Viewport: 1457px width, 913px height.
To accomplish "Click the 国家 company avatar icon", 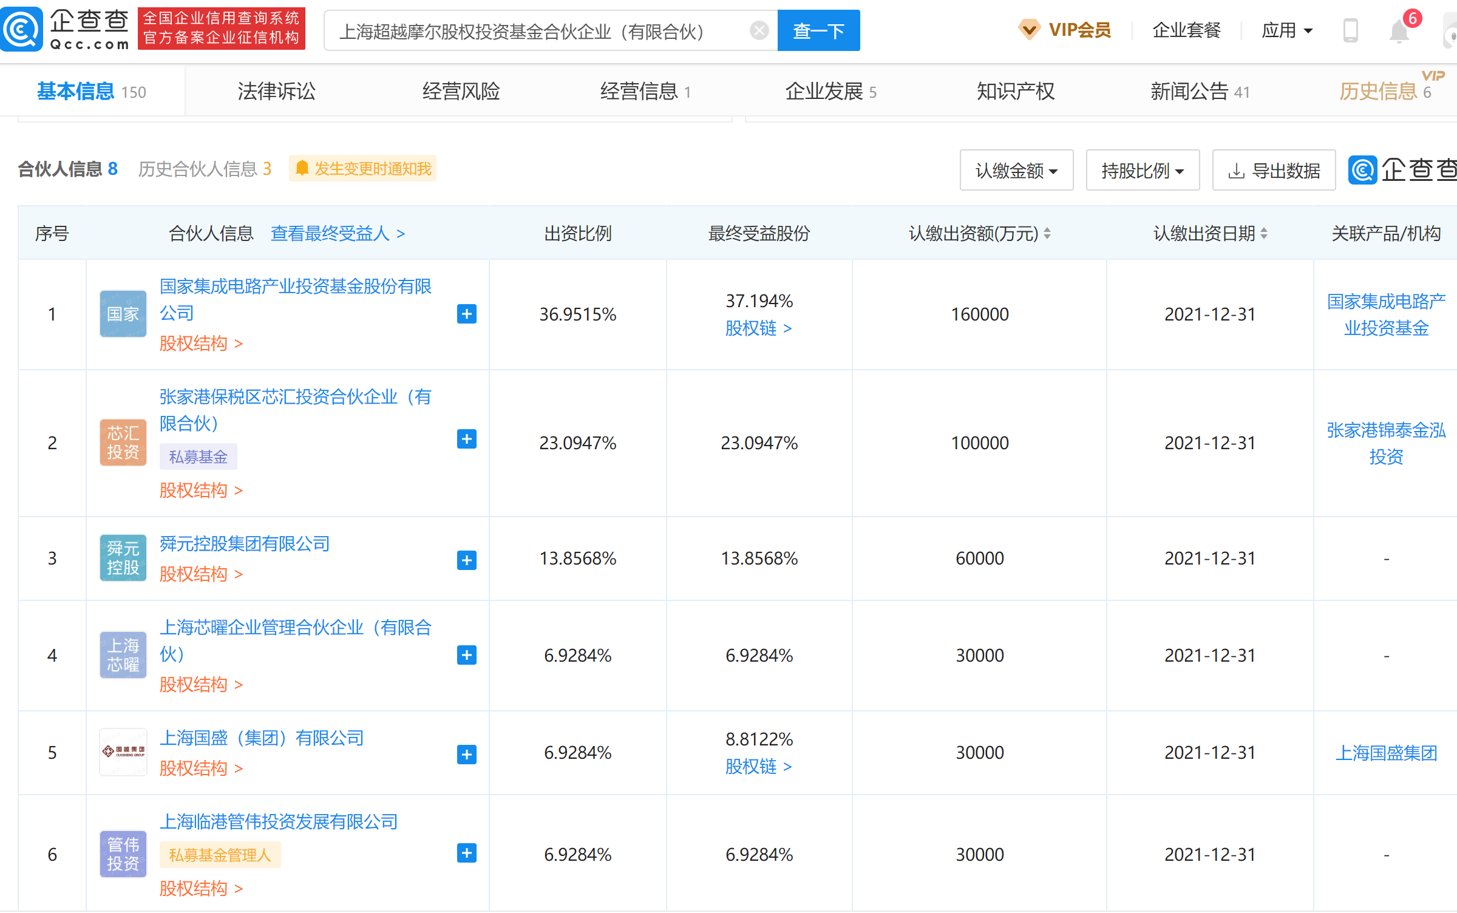I will tap(123, 314).
